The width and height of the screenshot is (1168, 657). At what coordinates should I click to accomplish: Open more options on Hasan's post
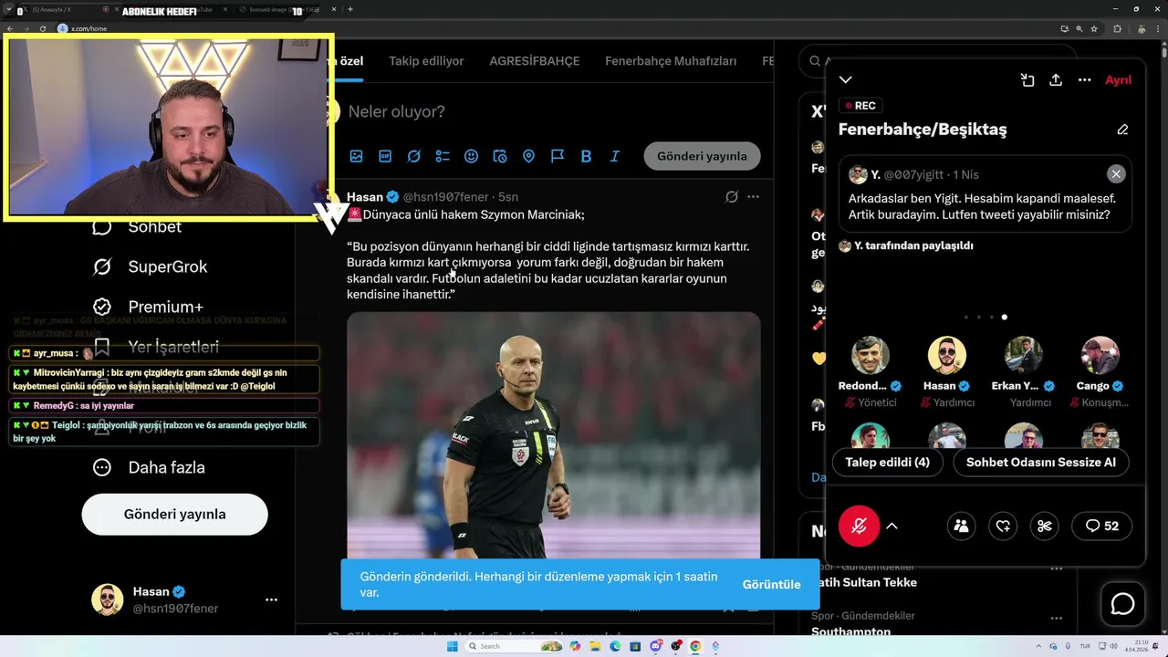coord(753,196)
